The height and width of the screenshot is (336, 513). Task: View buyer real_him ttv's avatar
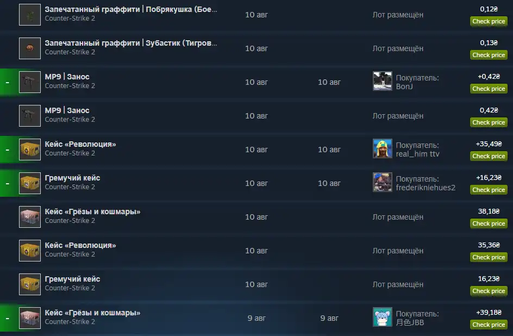click(x=383, y=148)
